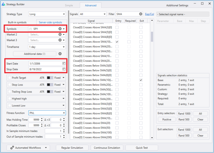
Task: Click the Exp/Col link
Action: point(149,14)
